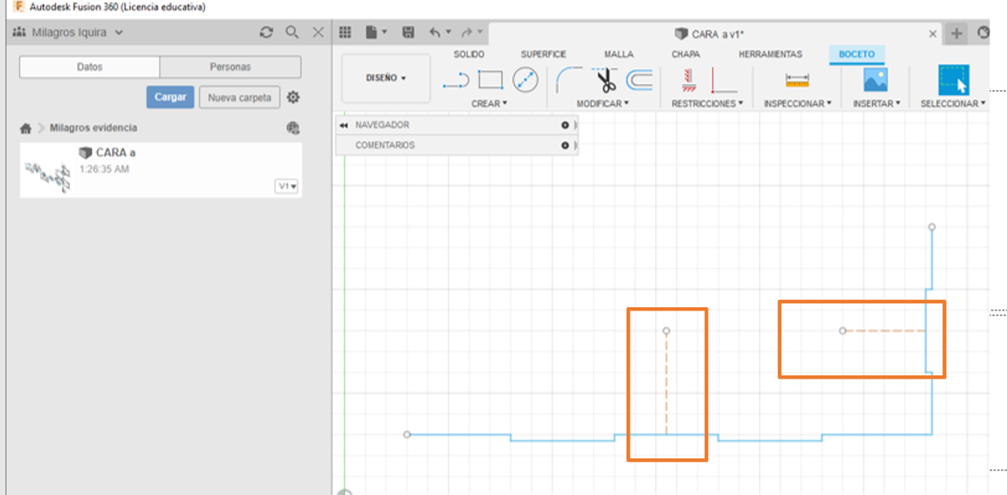This screenshot has height=495, width=1007.
Task: Open the File menu document icon
Action: coord(371,32)
